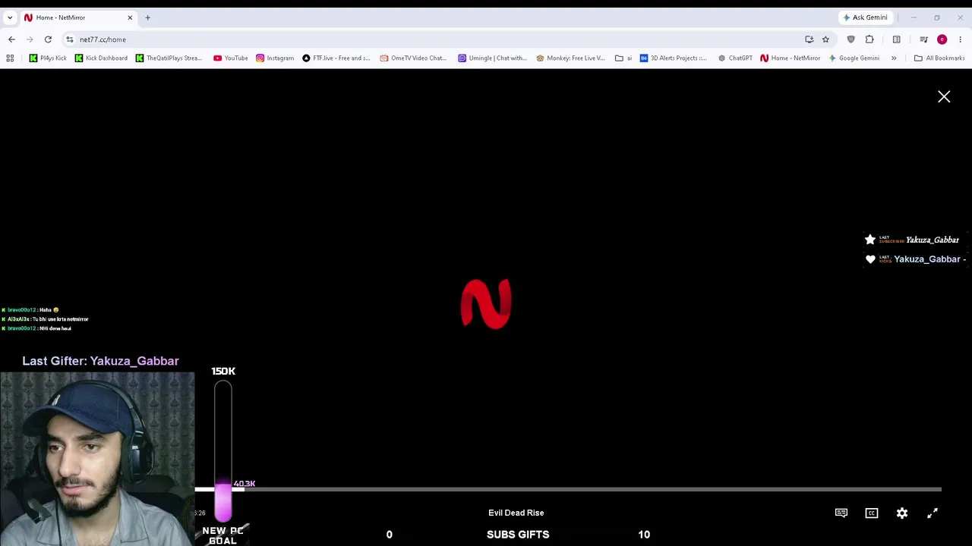
Task: Open a new browser tab
Action: coord(147,17)
